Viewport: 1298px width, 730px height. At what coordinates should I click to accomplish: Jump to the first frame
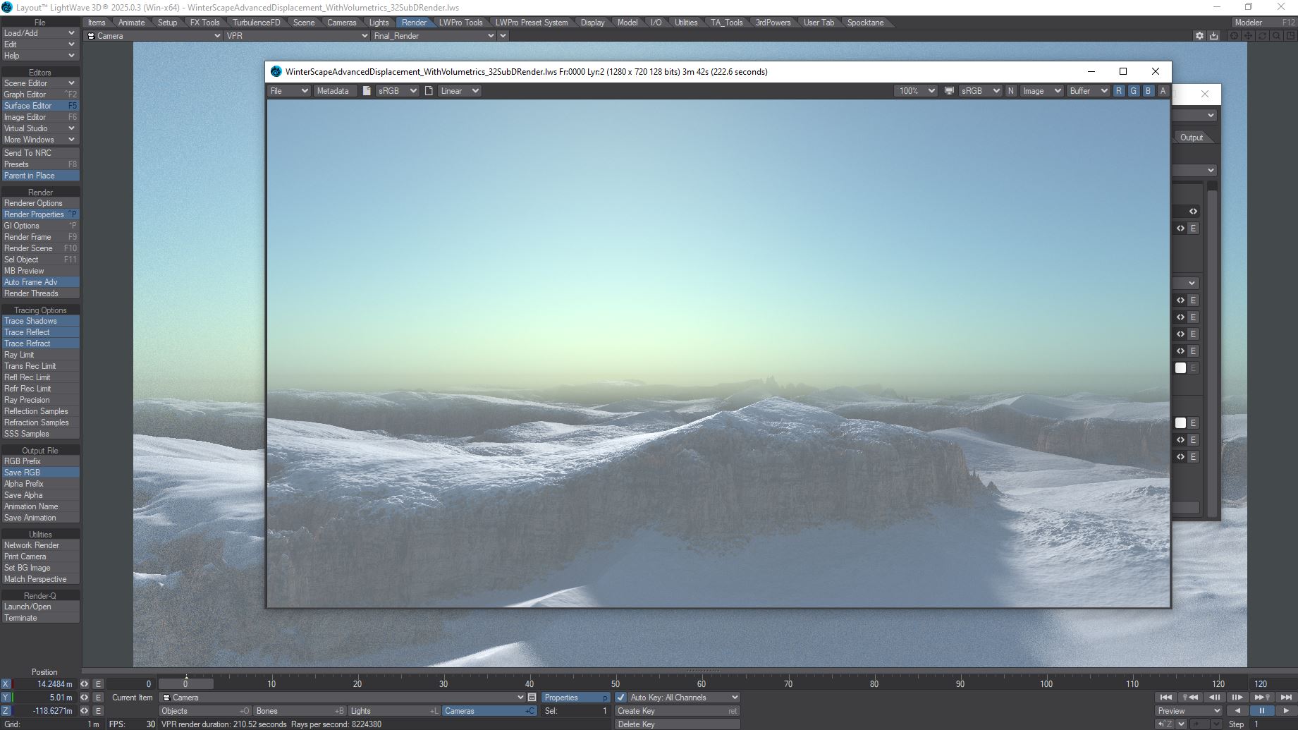click(x=1165, y=698)
